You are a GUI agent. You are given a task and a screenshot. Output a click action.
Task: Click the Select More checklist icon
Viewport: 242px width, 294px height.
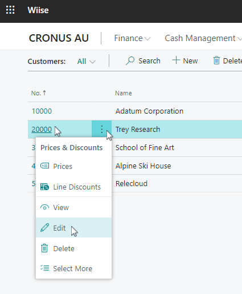[x=44, y=268]
